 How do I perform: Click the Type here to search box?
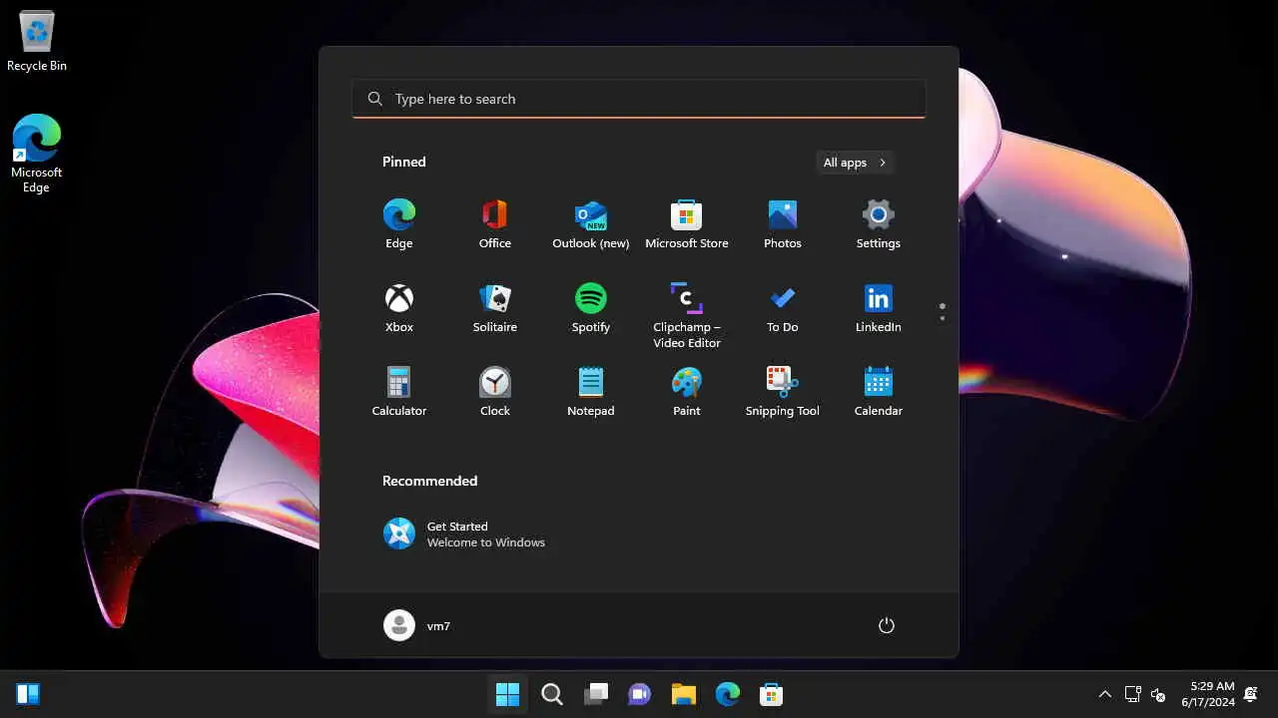[639, 99]
